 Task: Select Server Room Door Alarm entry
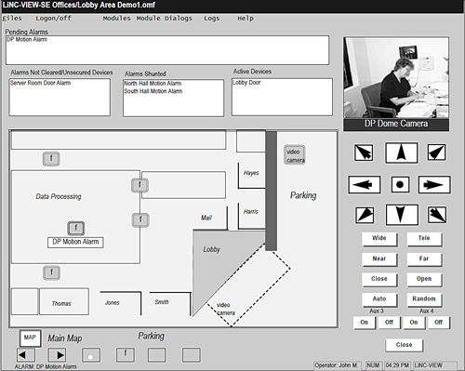pyautogui.click(x=40, y=83)
